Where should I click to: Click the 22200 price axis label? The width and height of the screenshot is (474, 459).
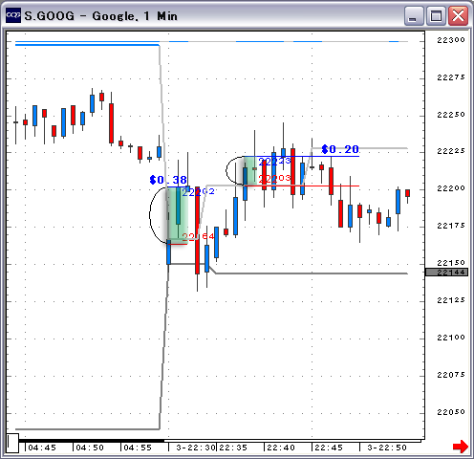(451, 188)
